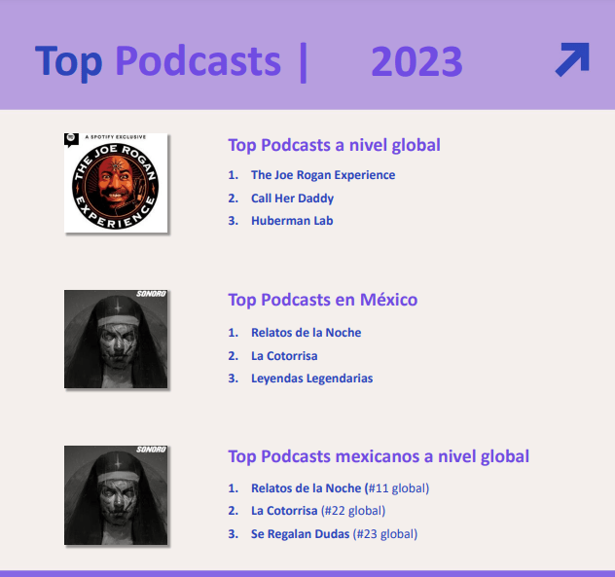Select 'Call Her Daddy' list entry
Screen dimensions: 615x577
coord(292,198)
